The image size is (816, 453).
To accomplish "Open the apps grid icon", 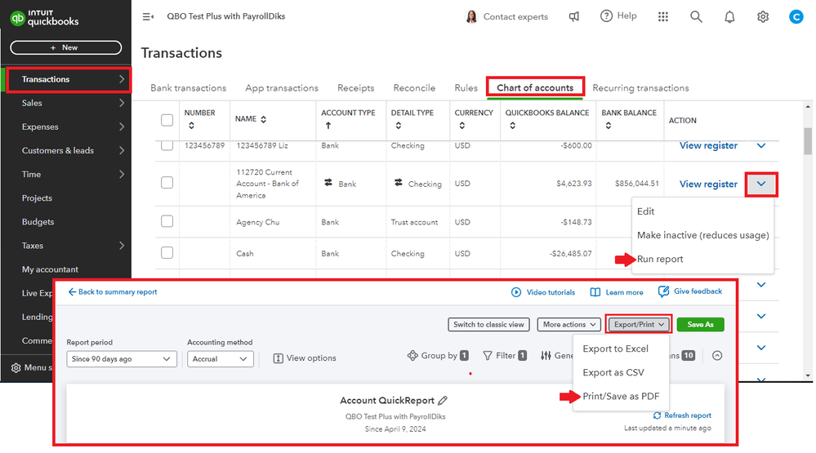I will [663, 16].
